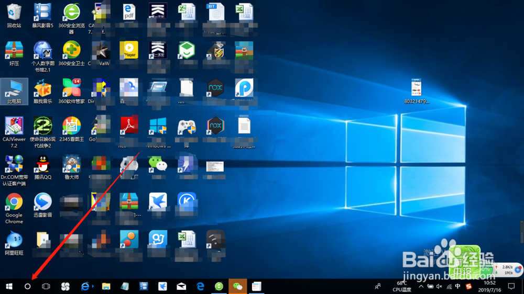
Task: Launch 腾讯QQ desktop shortcut
Action: 43,167
